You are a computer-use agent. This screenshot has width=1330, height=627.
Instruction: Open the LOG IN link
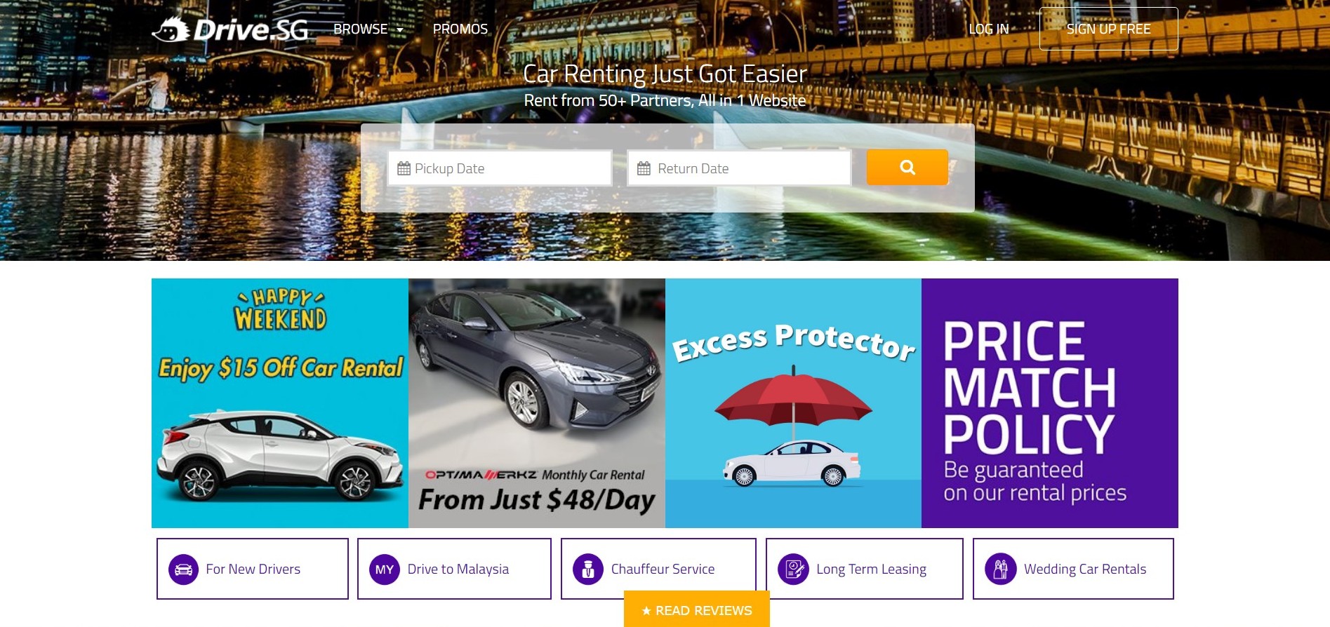[988, 29]
